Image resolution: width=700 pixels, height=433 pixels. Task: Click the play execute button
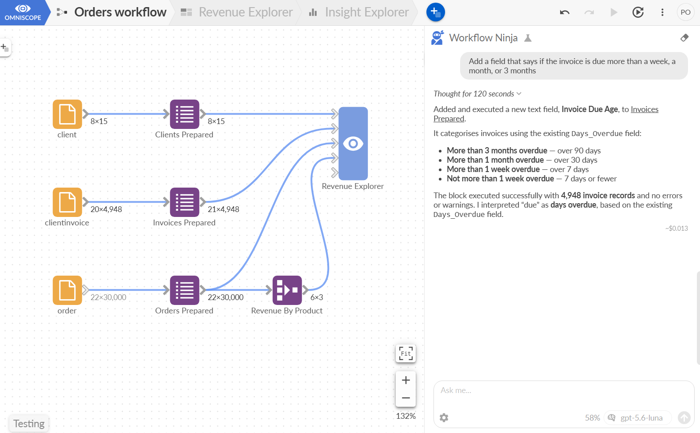coord(614,12)
